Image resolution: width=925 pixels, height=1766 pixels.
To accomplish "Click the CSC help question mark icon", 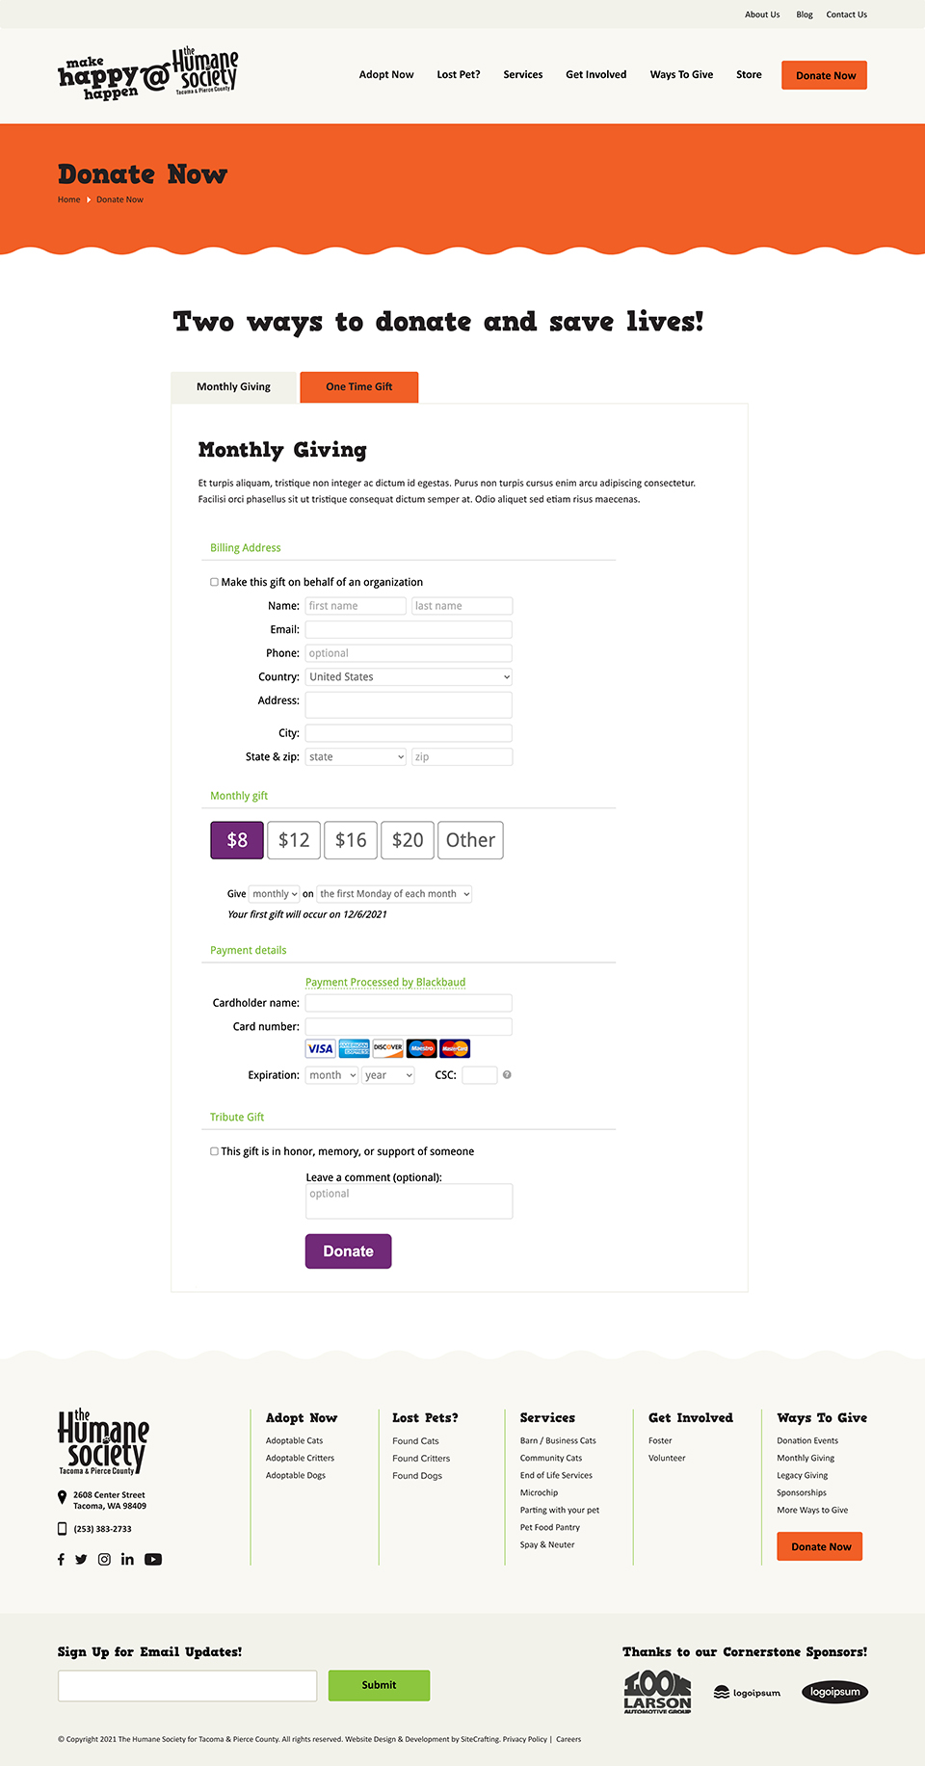I will click(x=506, y=1074).
